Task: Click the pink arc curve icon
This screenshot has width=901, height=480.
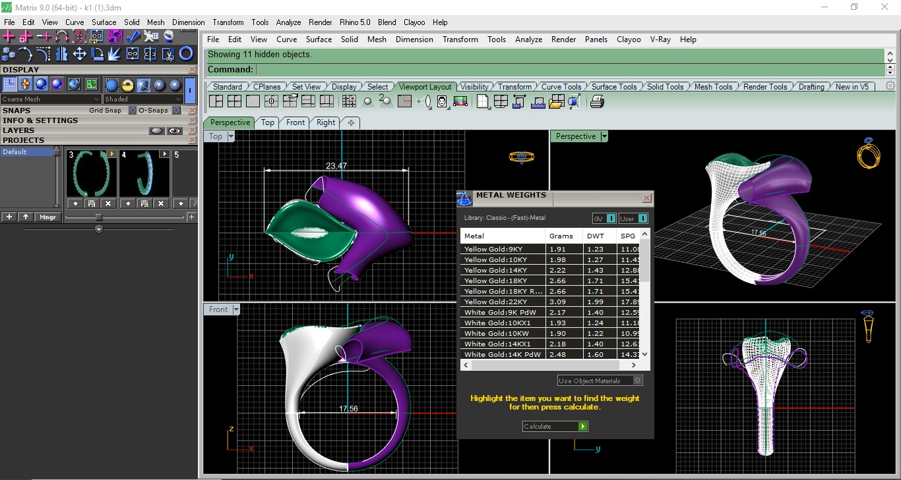Action: coord(61,36)
